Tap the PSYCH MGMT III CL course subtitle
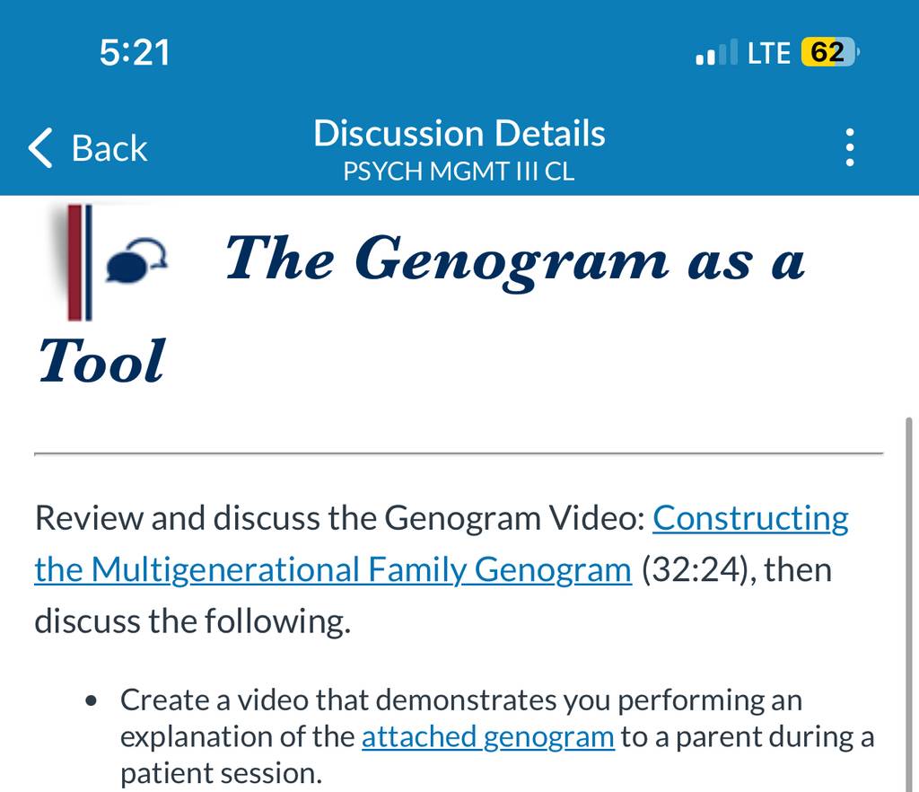Viewport: 919px width, 792px height. (x=459, y=172)
